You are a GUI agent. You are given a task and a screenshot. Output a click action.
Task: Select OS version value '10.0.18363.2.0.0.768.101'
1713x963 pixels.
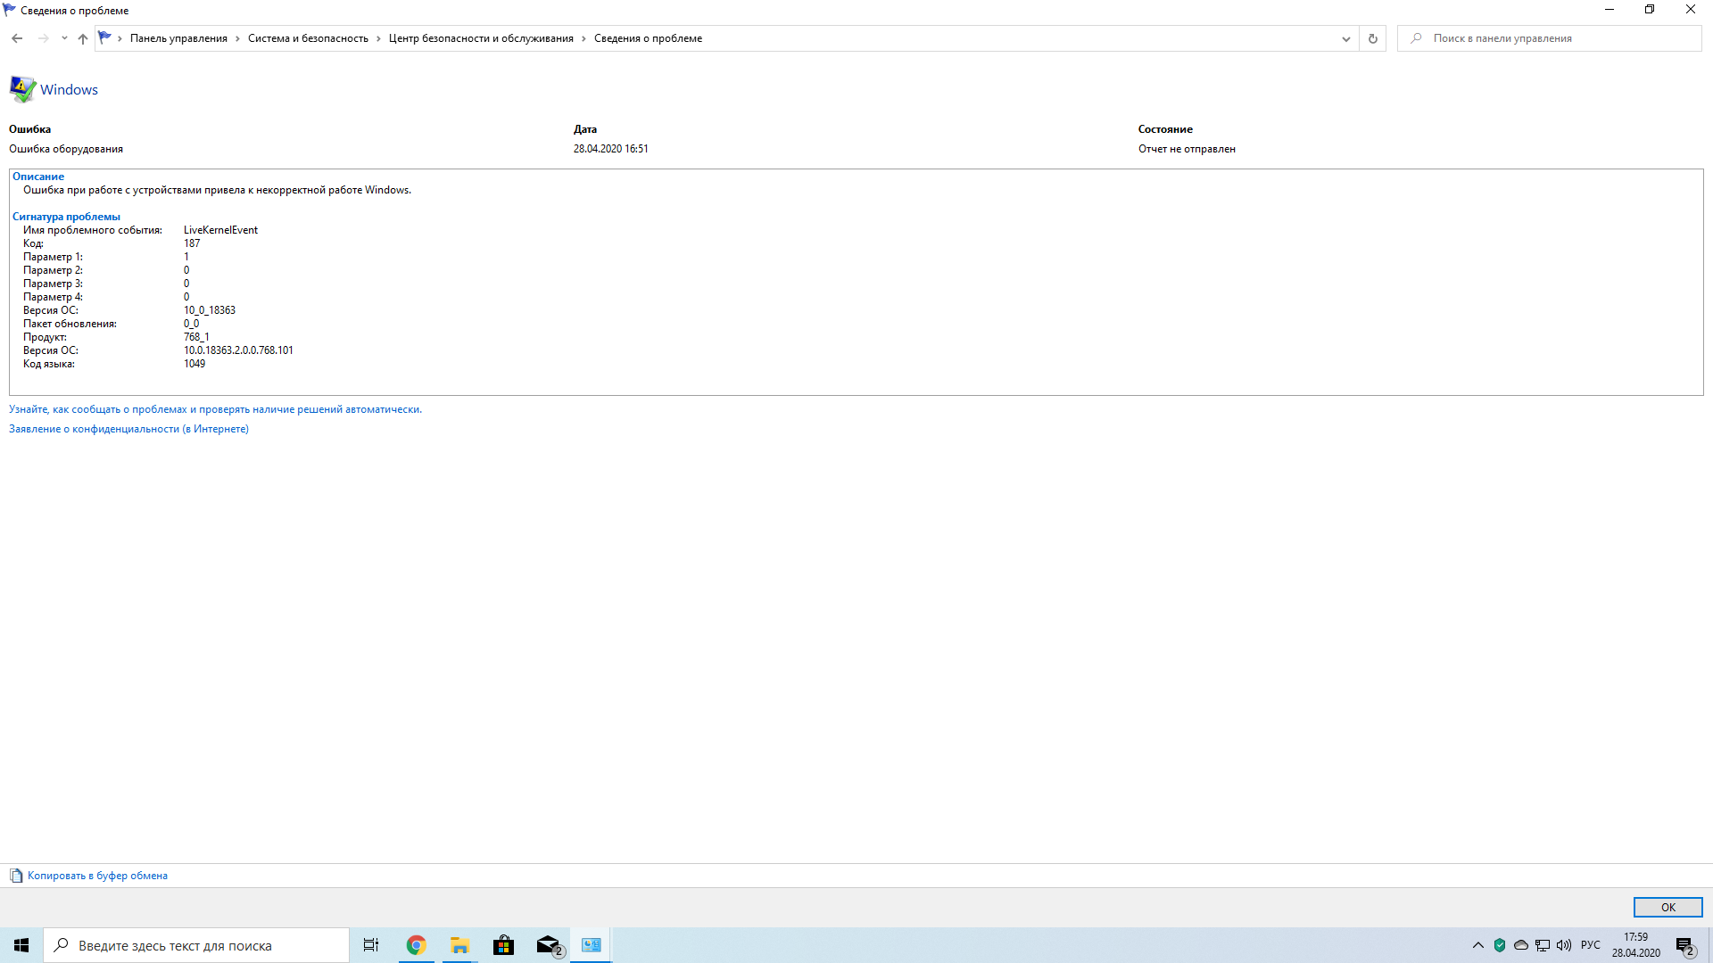[238, 350]
